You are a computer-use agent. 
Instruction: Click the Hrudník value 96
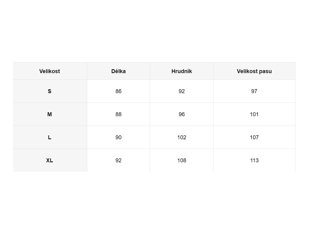pos(182,114)
